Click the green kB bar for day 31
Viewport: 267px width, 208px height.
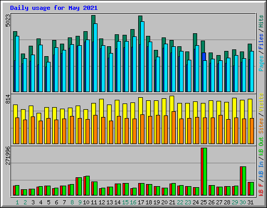pos(252,189)
